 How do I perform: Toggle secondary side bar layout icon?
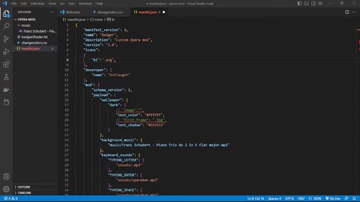[x=313, y=3]
